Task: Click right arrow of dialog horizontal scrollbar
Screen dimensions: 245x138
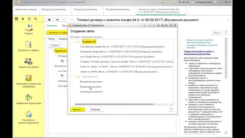Action: point(171,104)
